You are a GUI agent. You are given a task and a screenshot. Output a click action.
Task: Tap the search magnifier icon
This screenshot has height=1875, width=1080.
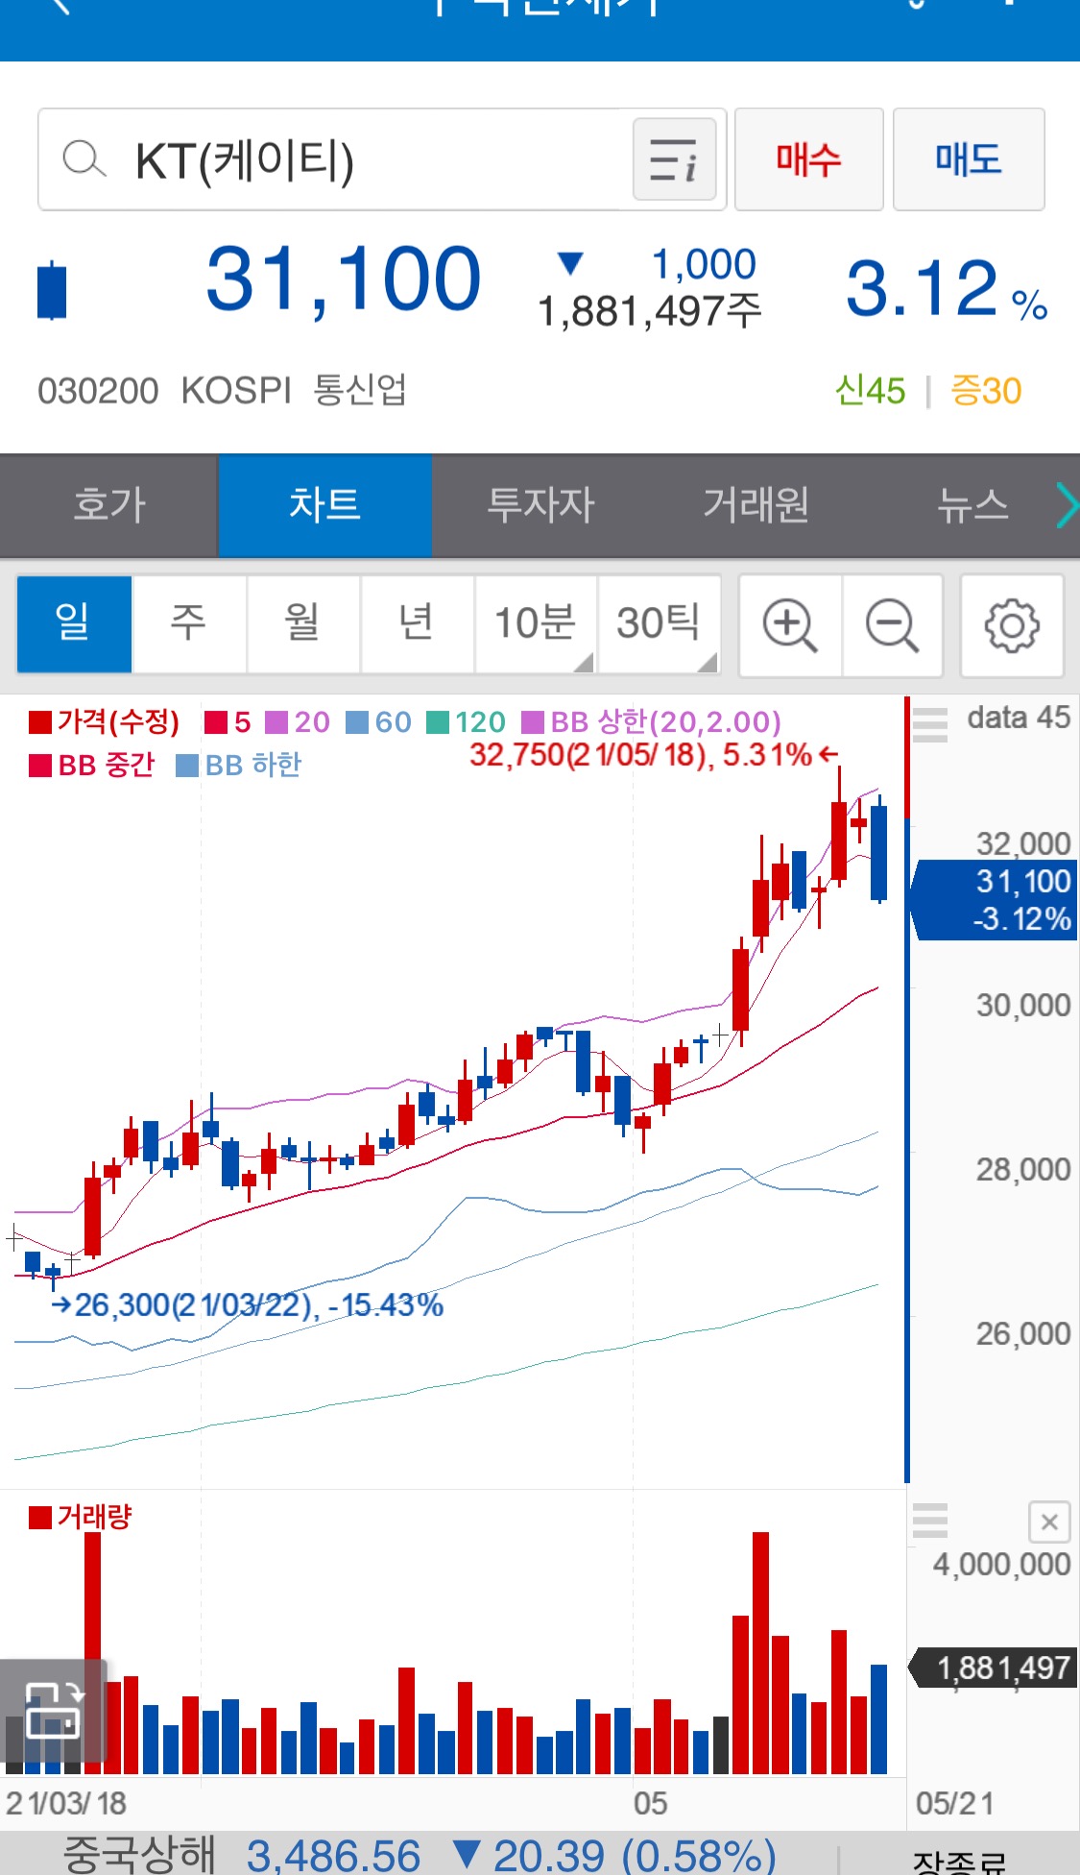pyautogui.click(x=84, y=158)
